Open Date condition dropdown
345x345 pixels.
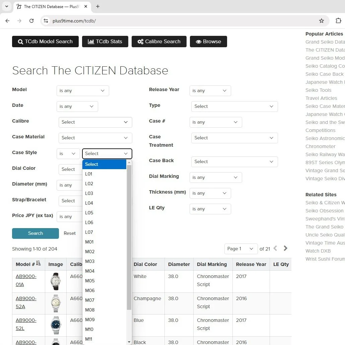[x=77, y=107]
